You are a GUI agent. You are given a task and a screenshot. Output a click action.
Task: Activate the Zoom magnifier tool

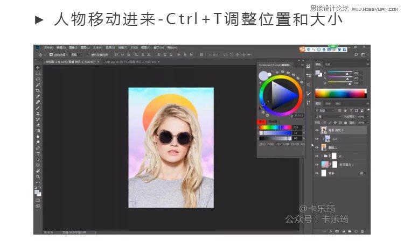[38, 176]
